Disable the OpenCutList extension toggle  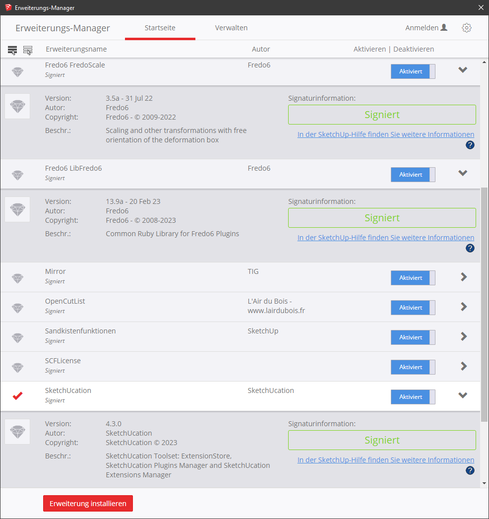pyautogui.click(x=413, y=308)
